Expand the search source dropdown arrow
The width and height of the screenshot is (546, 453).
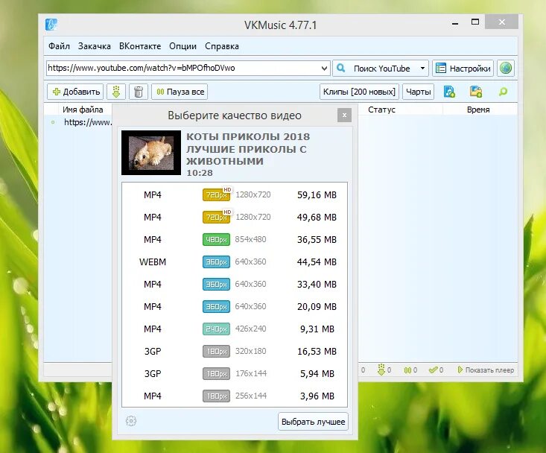[422, 69]
